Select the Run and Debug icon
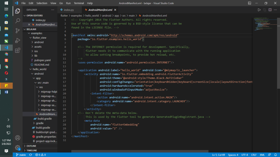The image size is (280, 157). 17,41
